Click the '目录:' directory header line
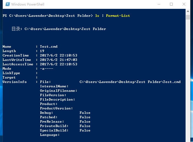The image size is (193, 142). 59,29
